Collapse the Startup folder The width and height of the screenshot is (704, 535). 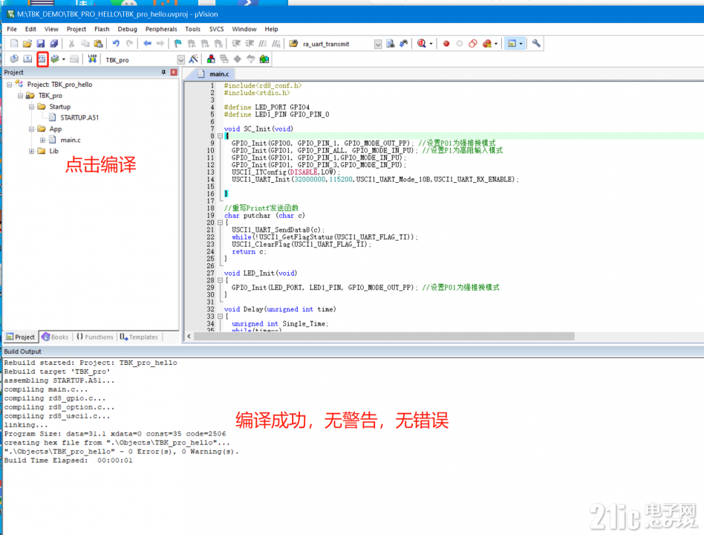31,107
